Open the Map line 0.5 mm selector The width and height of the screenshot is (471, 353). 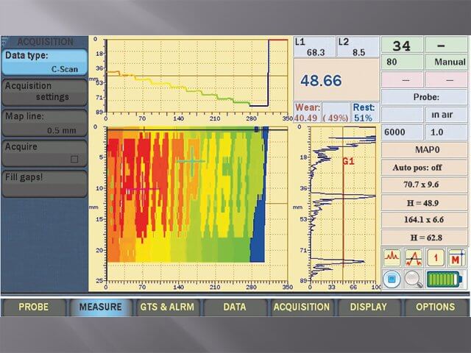(43, 123)
